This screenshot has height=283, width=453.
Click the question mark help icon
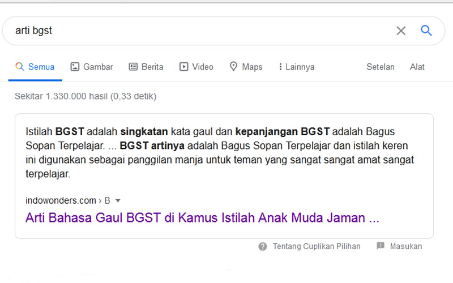[x=263, y=247]
